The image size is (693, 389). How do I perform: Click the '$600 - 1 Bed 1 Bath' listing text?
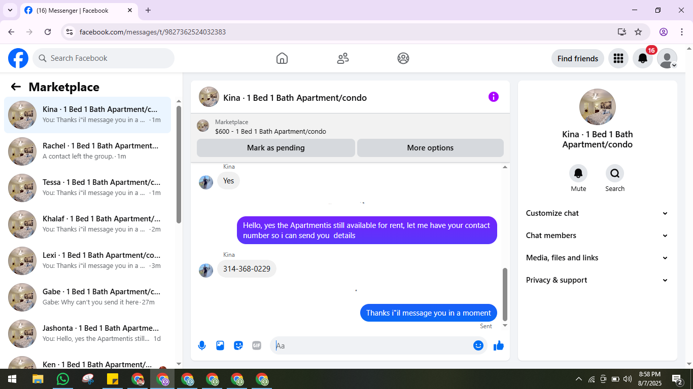[x=270, y=132]
